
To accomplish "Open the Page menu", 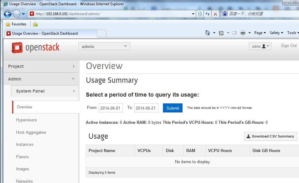I will click(x=260, y=33).
